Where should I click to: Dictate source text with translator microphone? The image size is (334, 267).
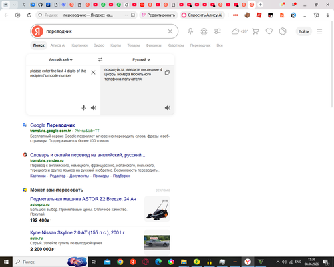coord(83,108)
